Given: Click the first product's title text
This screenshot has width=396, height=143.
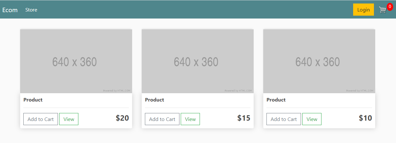Looking at the screenshot, I should click(33, 100).
